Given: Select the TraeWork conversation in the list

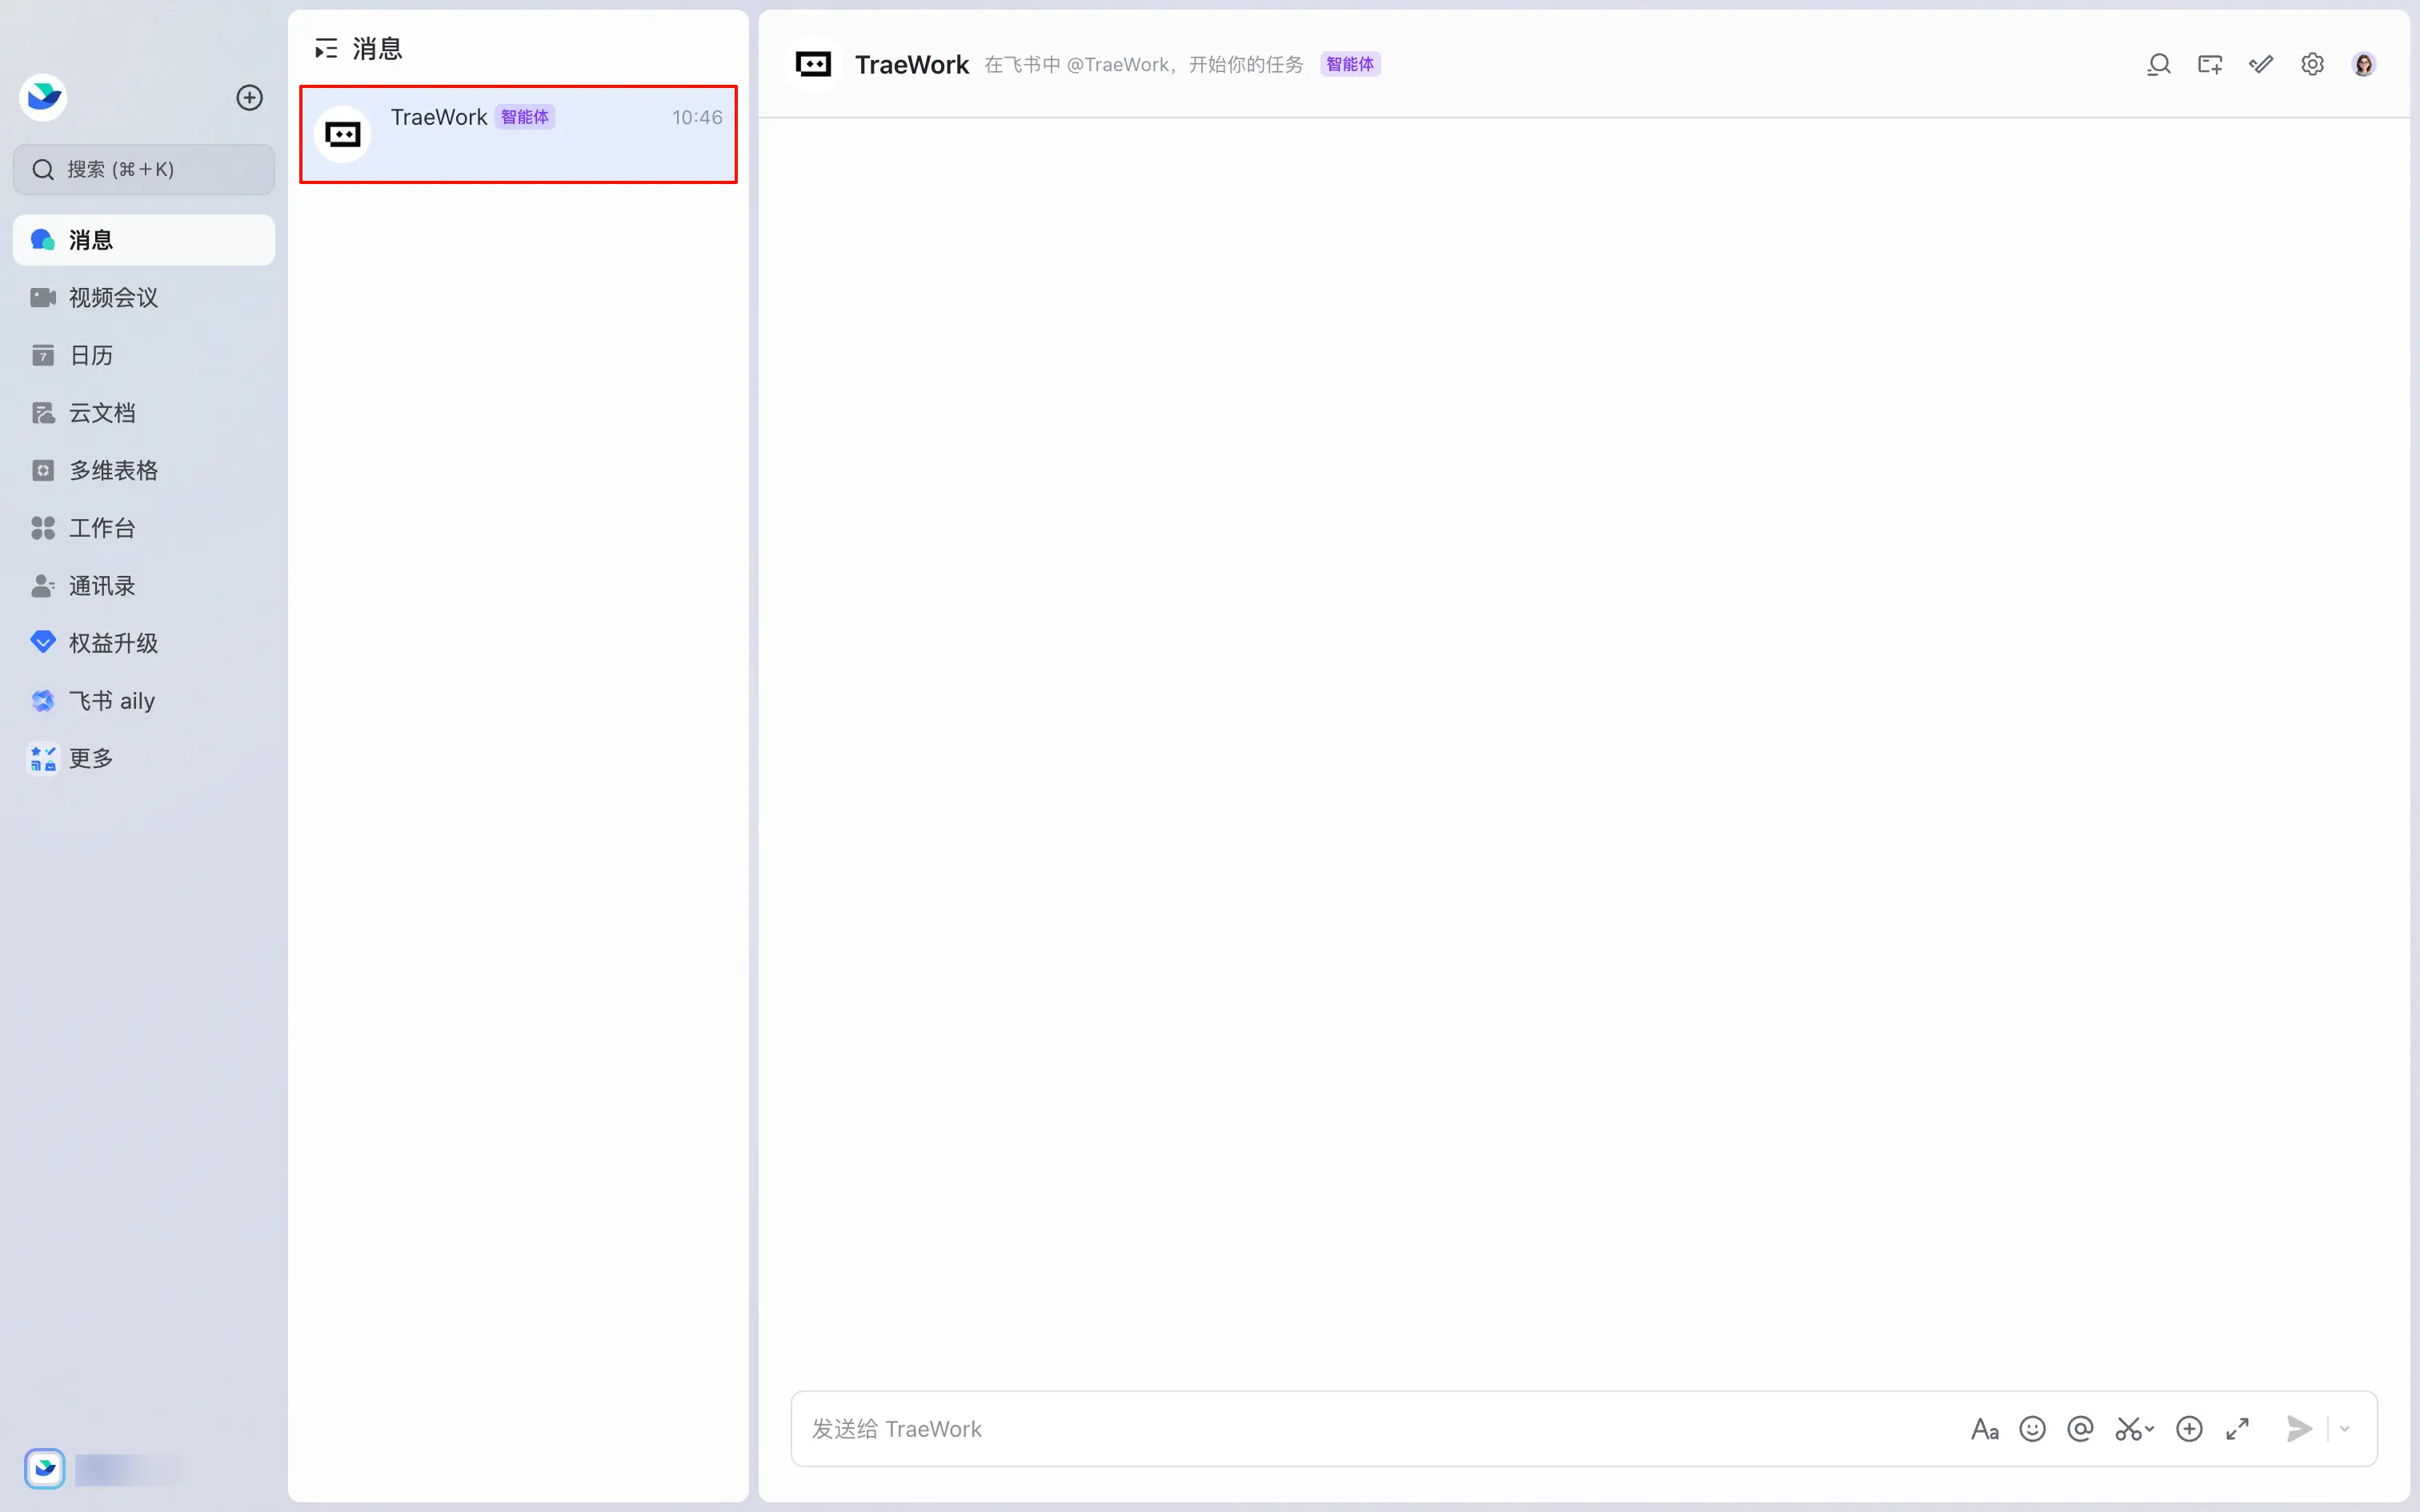Looking at the screenshot, I should [x=518, y=134].
